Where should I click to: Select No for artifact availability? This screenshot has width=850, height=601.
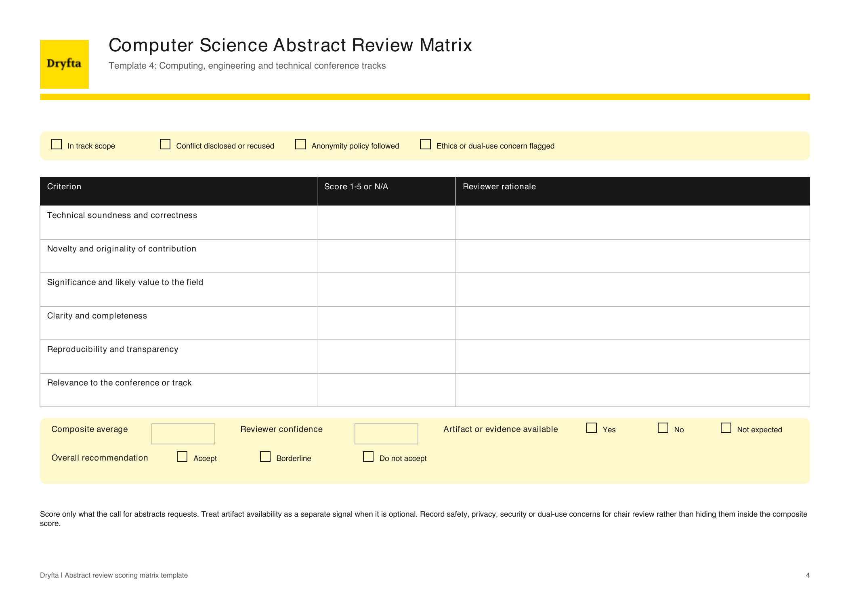[x=663, y=428]
